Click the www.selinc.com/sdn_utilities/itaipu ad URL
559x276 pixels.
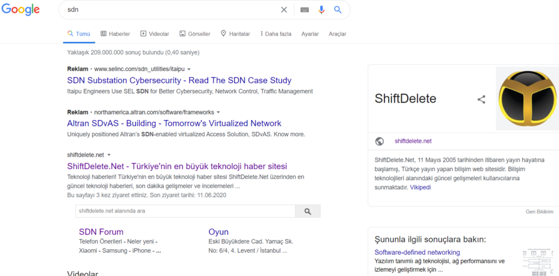click(x=139, y=69)
